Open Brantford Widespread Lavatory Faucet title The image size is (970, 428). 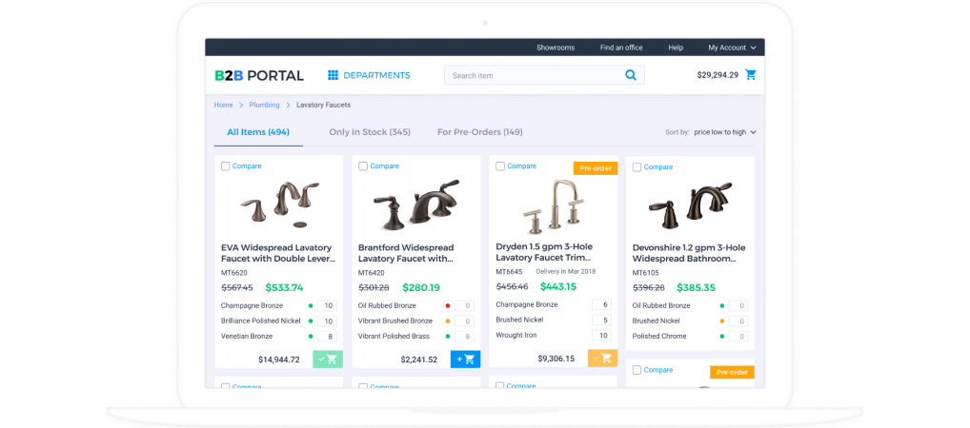click(x=406, y=253)
